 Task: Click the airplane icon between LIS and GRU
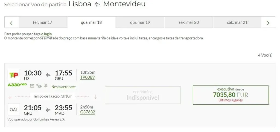point(48,75)
